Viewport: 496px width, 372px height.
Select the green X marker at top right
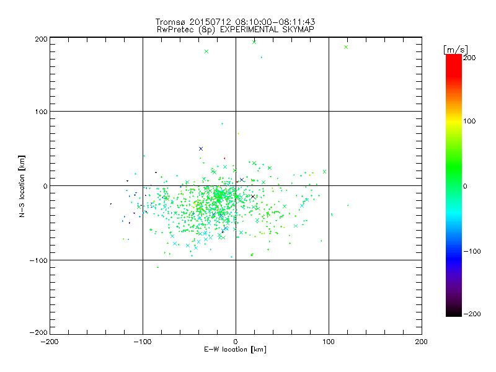[x=346, y=47]
